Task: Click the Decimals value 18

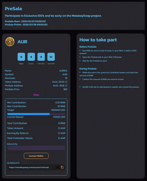Action: point(66,78)
